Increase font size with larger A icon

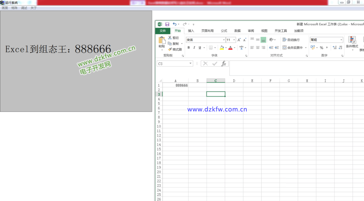coord(239,40)
